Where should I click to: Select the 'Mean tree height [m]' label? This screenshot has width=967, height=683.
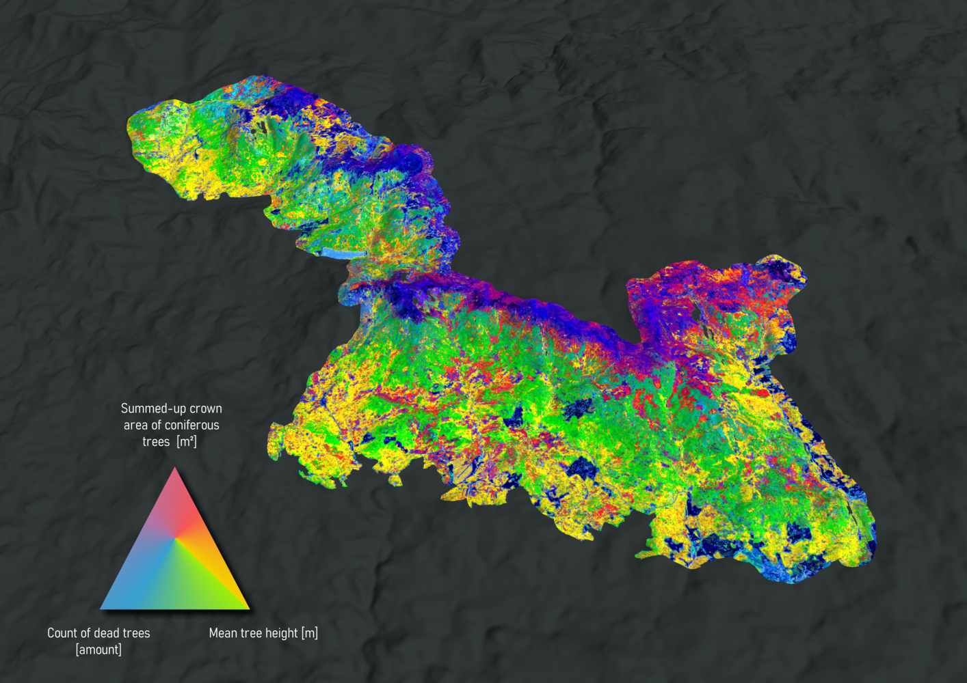point(263,633)
